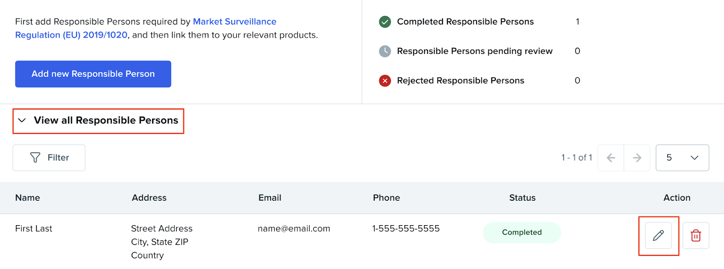
Task: Click the next page arrow
Action: click(x=637, y=158)
